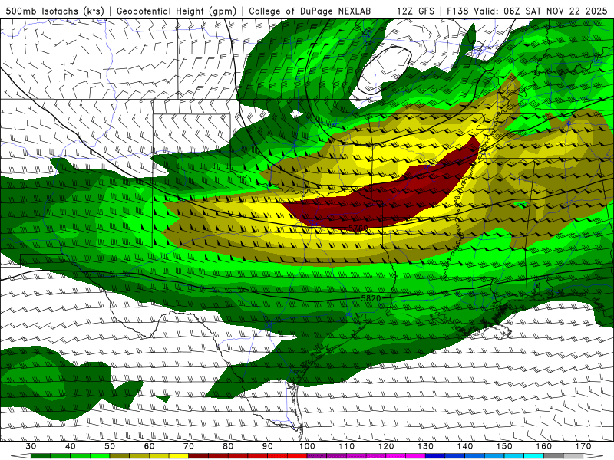This screenshot has height=460, width=614.
Task: Click the 5820 height contour label
Action: tap(371, 298)
